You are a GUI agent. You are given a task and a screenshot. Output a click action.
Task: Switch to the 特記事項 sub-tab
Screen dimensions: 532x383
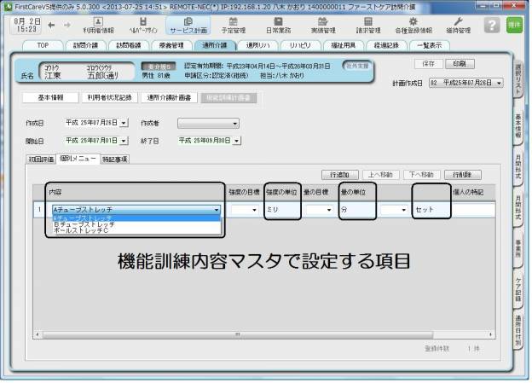(114, 160)
